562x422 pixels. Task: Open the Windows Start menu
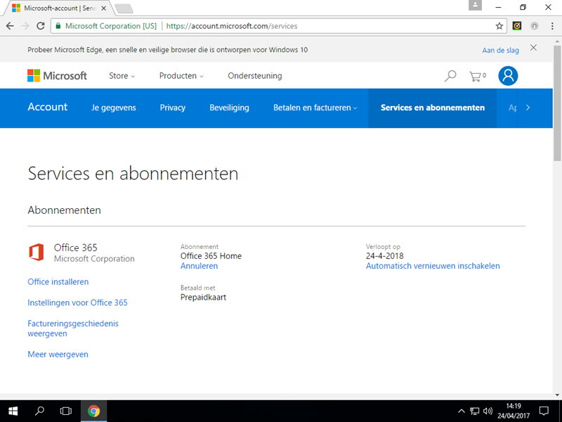(x=13, y=411)
